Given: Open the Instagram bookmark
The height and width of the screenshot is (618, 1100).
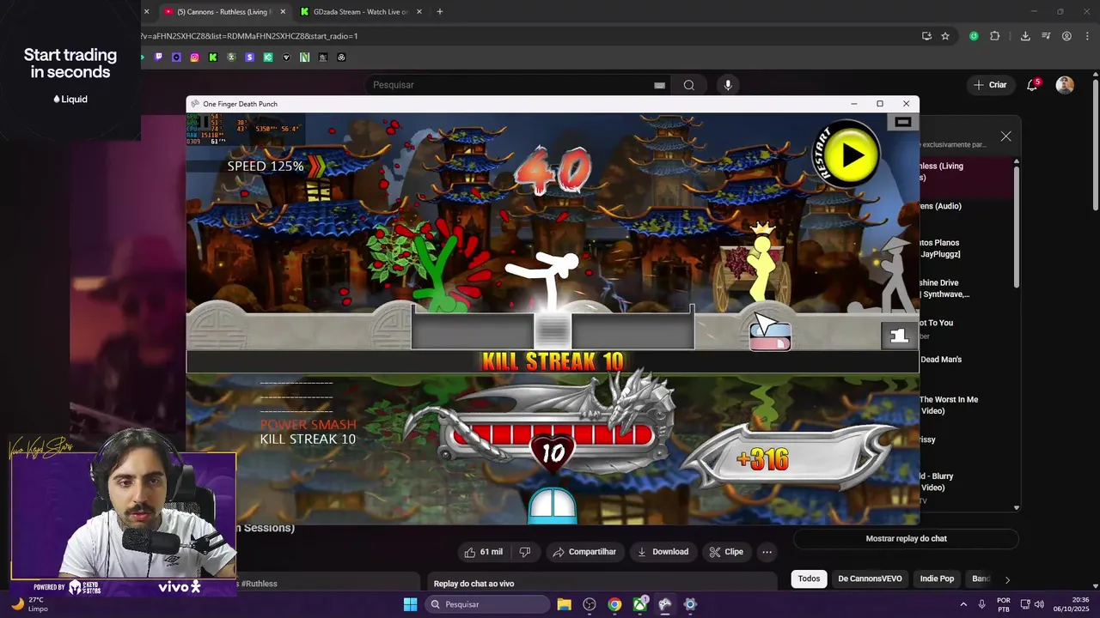Looking at the screenshot, I should 195,58.
